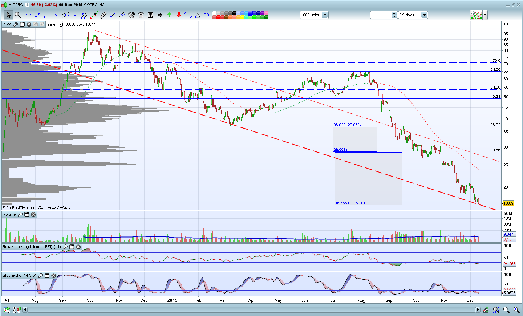
Task: Select the rectangle drawing tool
Action: [188, 15]
